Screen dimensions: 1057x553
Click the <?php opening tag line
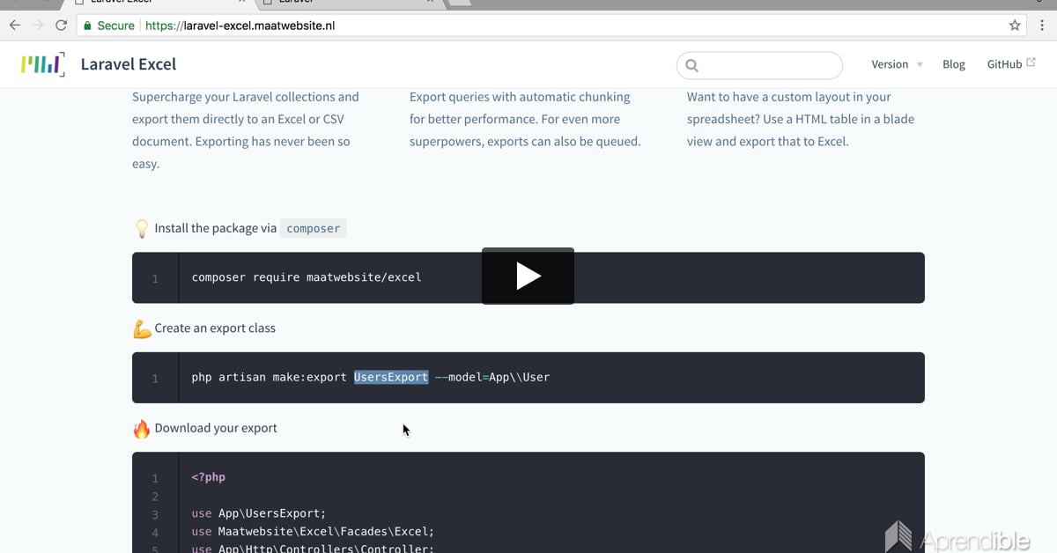point(208,477)
